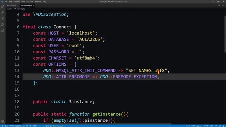Click the OPTIONS constant name
The image size is (226, 127).
pyautogui.click(x=57, y=64)
